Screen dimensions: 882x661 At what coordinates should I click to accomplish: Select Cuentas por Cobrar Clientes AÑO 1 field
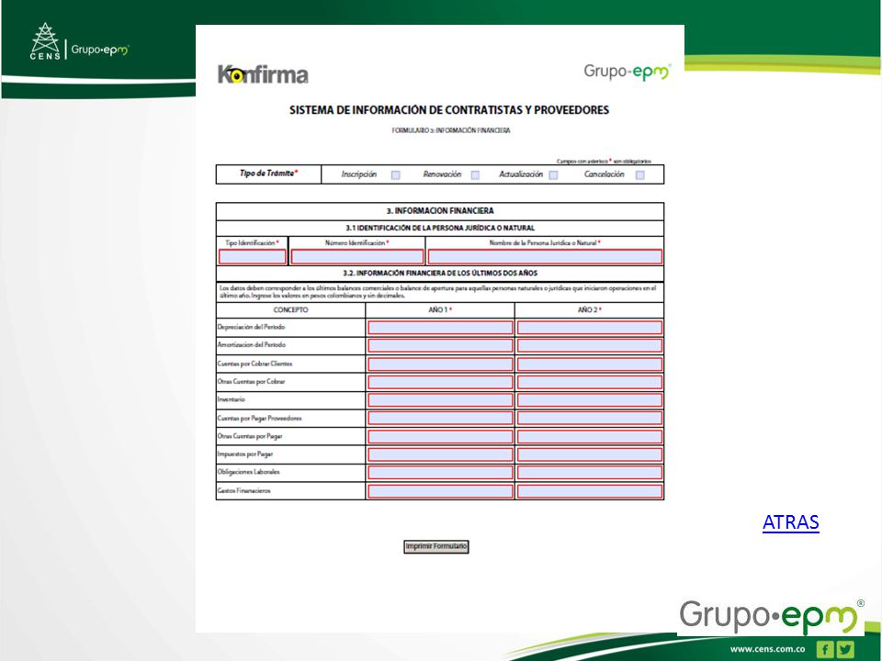tap(440, 364)
